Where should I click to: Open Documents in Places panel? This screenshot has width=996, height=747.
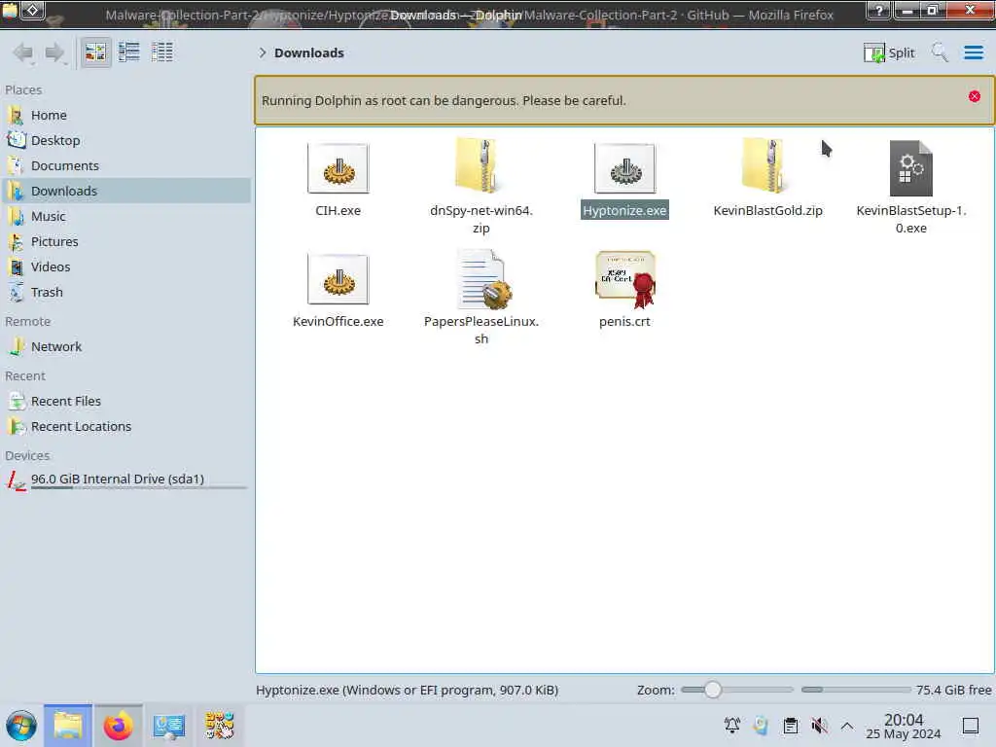125,165
